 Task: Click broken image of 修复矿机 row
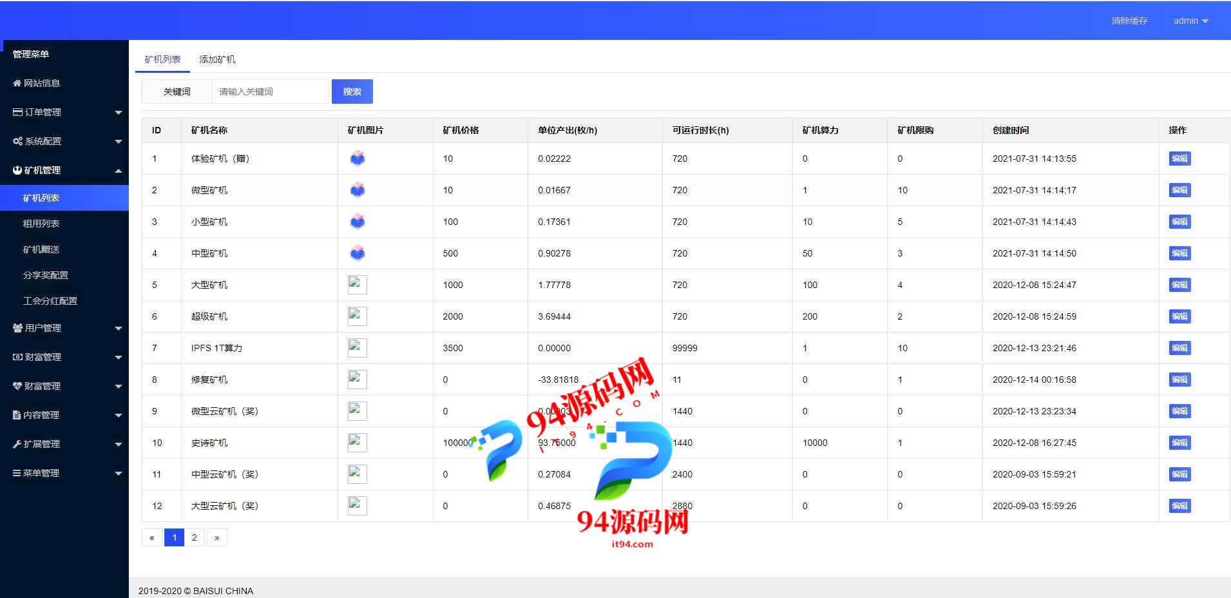[358, 380]
